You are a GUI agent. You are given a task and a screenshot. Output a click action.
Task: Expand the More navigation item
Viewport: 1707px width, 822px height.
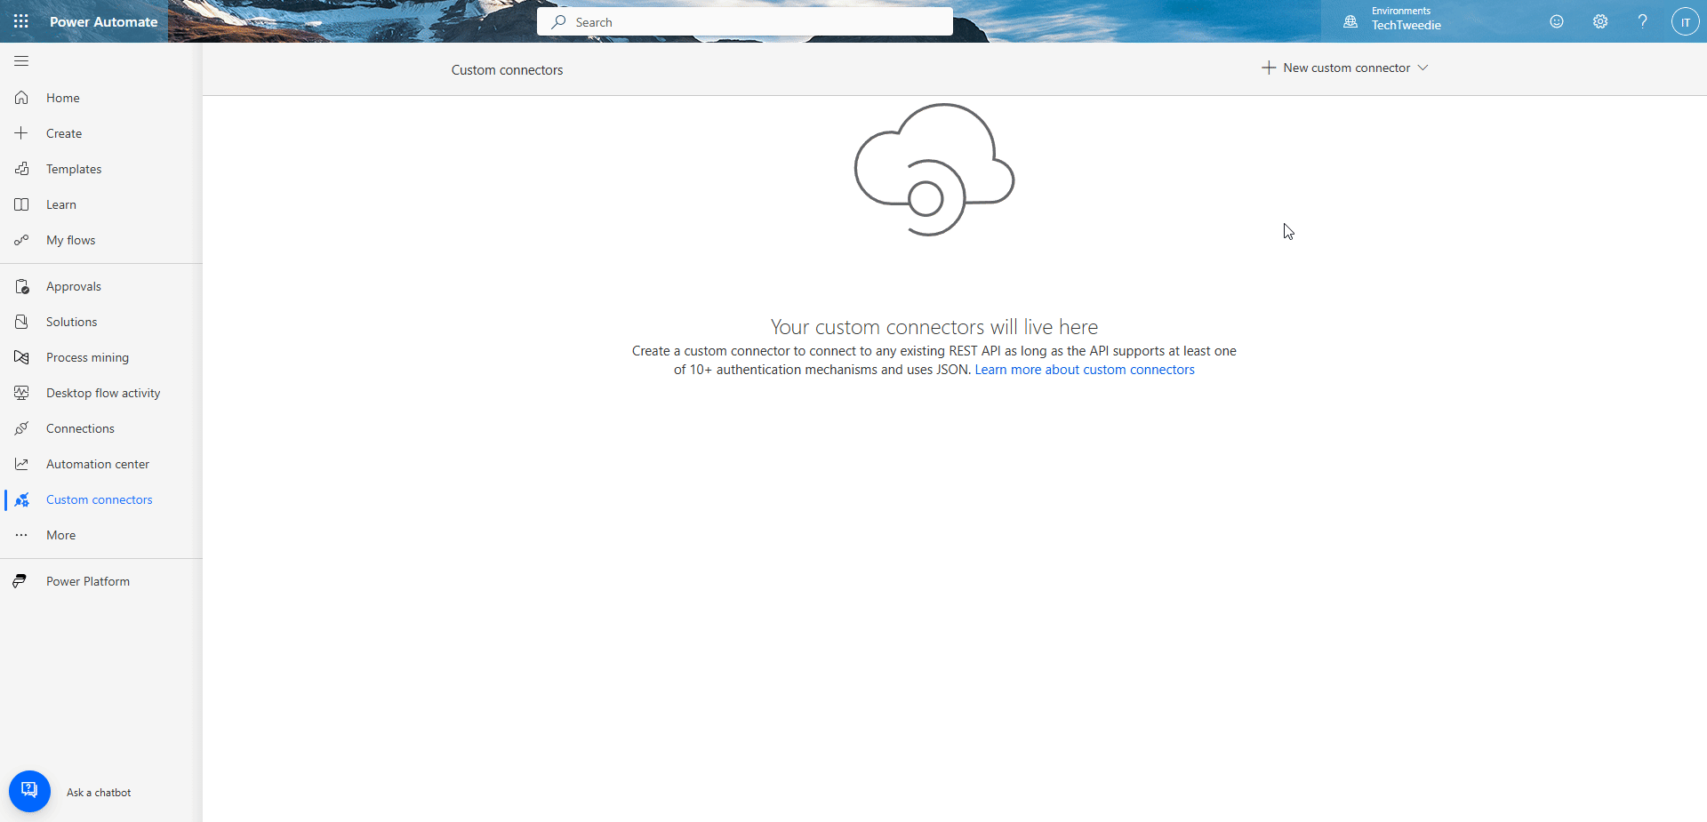tap(60, 534)
